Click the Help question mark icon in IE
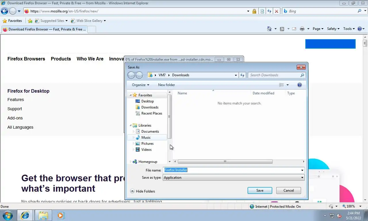This screenshot has width=368, height=221. click(359, 29)
